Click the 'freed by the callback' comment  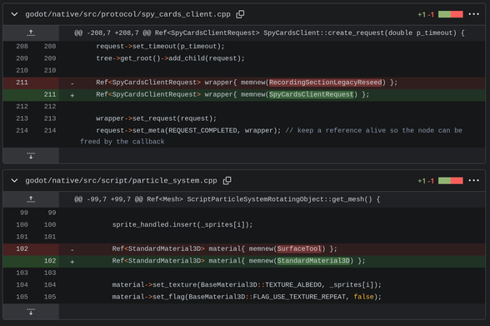point(122,142)
